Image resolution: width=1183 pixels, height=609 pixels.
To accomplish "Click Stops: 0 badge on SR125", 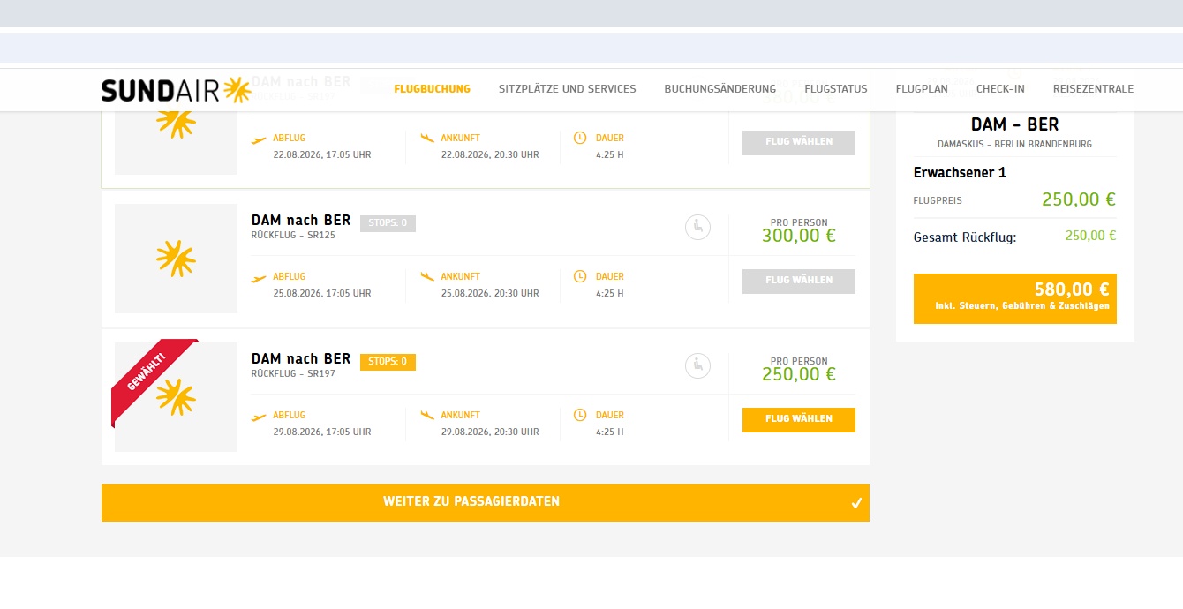I will (388, 223).
